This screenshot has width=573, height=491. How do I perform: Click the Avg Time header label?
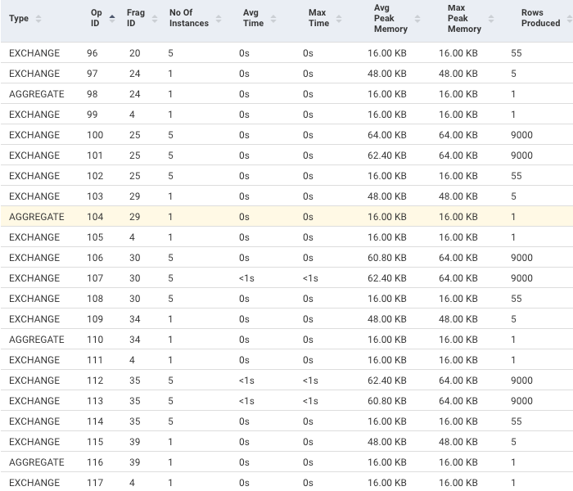pyautogui.click(x=253, y=18)
